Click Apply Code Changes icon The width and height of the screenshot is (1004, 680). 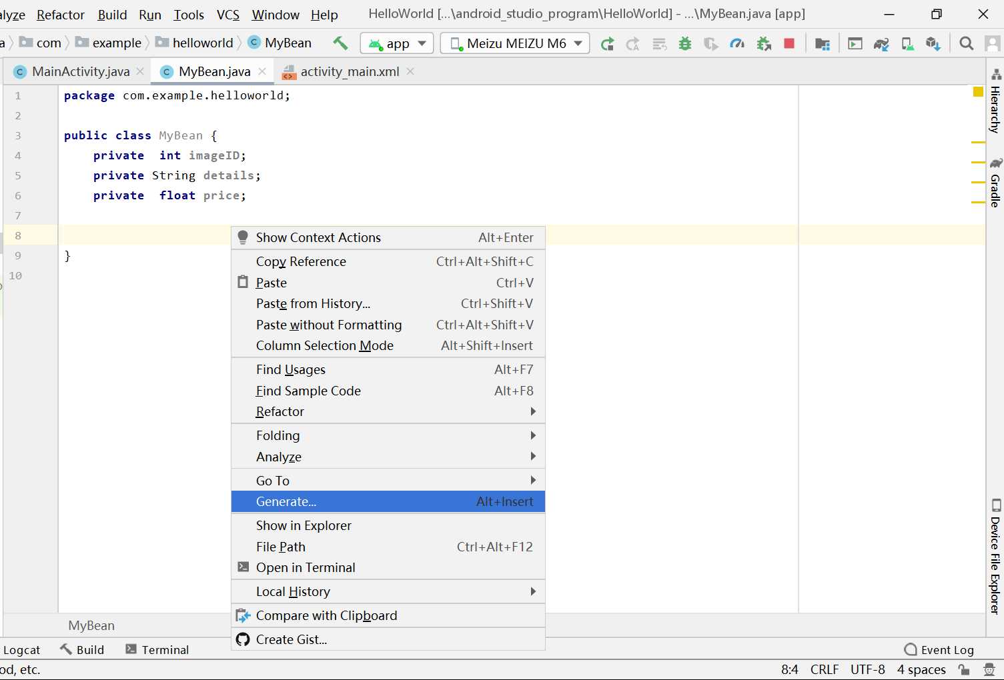click(x=659, y=44)
